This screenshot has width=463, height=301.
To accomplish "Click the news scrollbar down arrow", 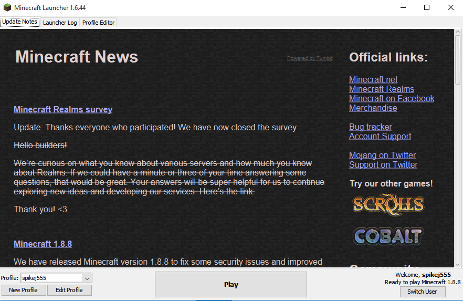I will 458,265.
